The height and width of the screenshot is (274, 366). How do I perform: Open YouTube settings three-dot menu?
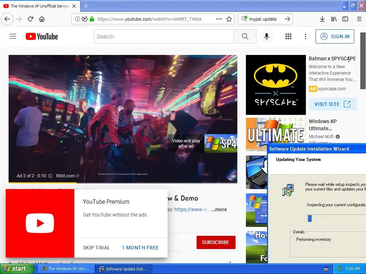point(306,36)
